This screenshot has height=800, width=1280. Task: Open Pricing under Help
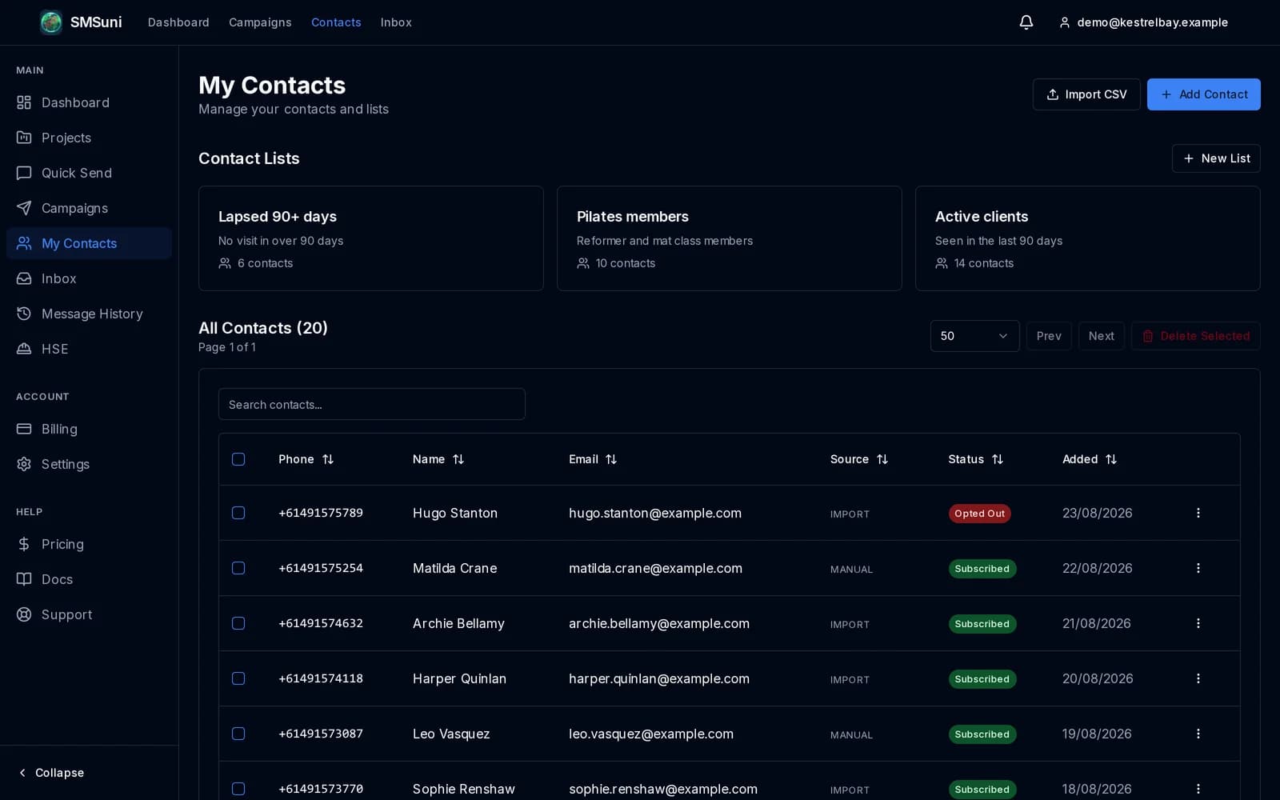tap(89, 544)
